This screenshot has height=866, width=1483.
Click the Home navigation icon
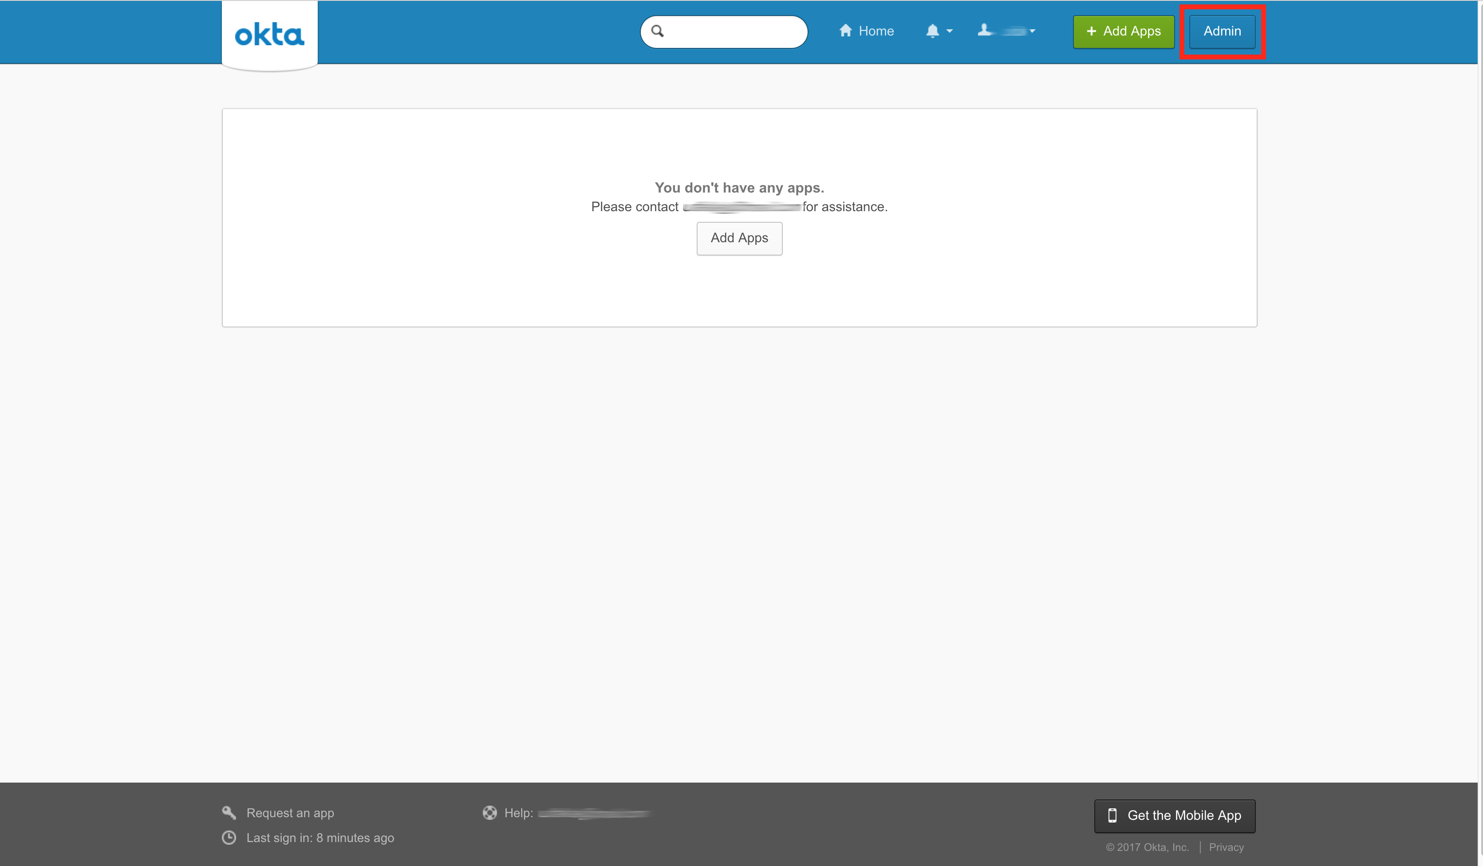click(x=844, y=31)
